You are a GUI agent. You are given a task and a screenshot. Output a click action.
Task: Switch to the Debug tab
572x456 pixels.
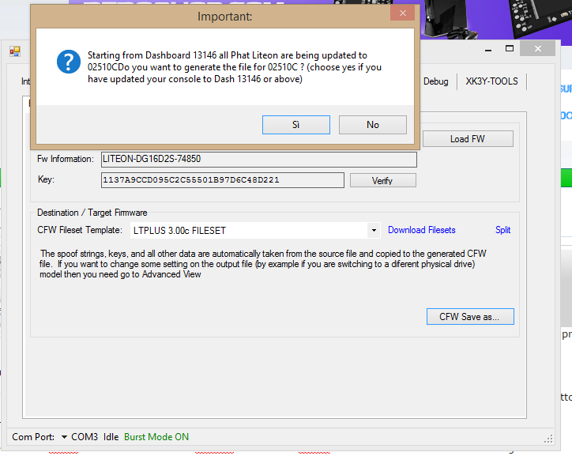point(435,81)
